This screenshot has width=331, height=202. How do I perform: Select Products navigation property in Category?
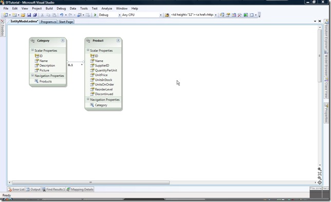click(x=45, y=81)
